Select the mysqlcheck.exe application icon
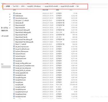 (x=14, y=80)
